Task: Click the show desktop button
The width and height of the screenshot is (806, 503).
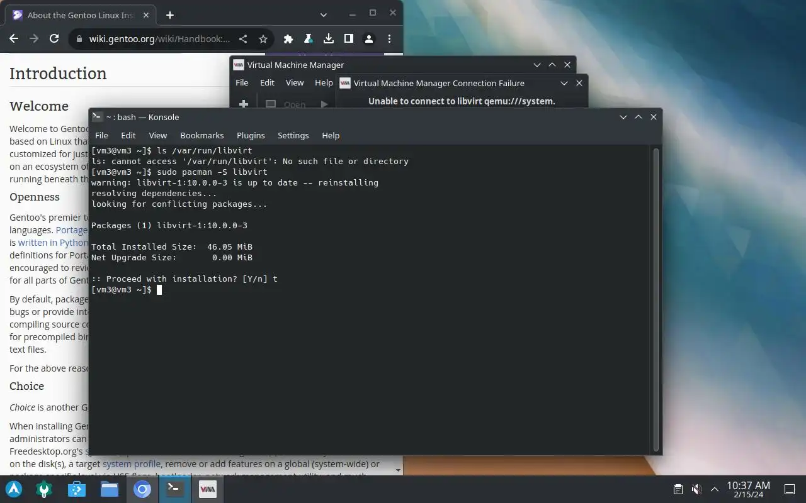Action: coord(790,489)
